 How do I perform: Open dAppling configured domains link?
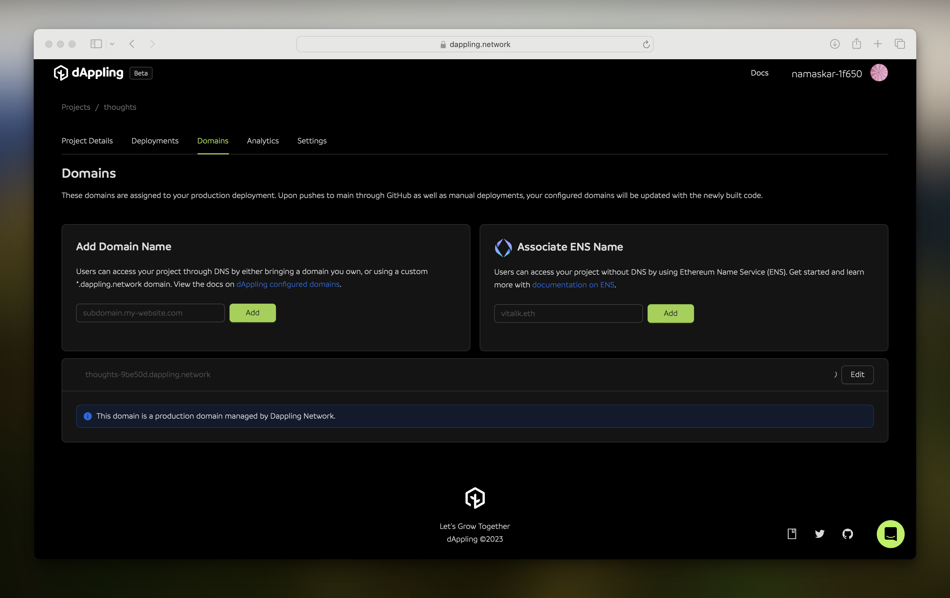pos(288,284)
